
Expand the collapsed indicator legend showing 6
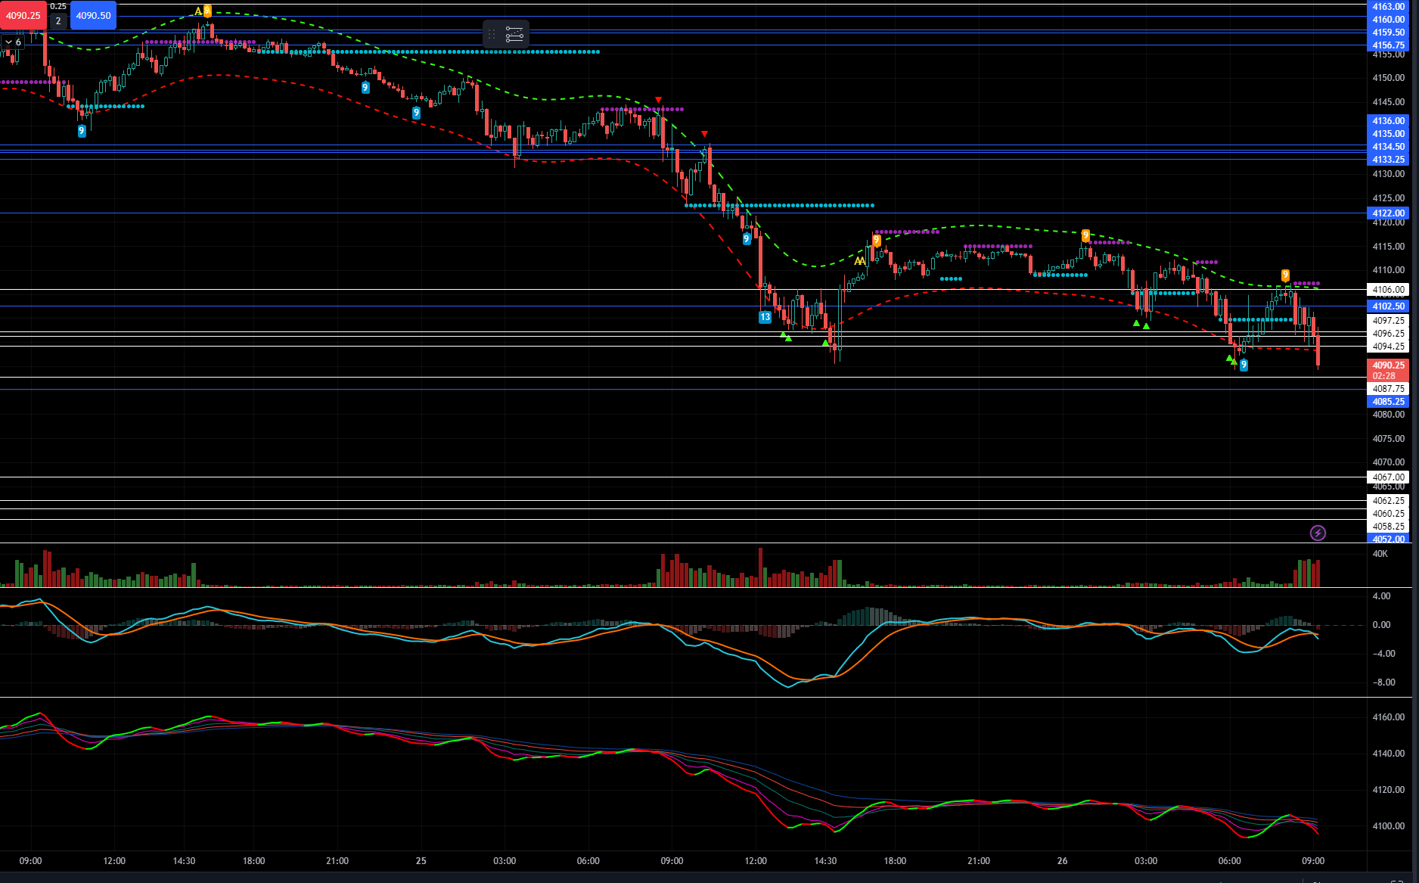[x=13, y=42]
